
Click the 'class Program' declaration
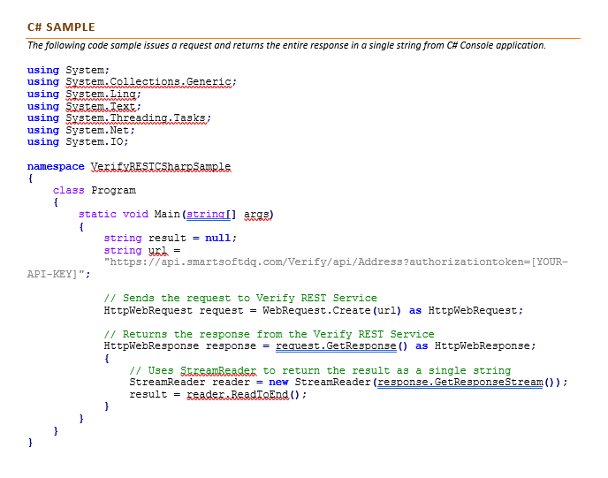click(x=95, y=190)
